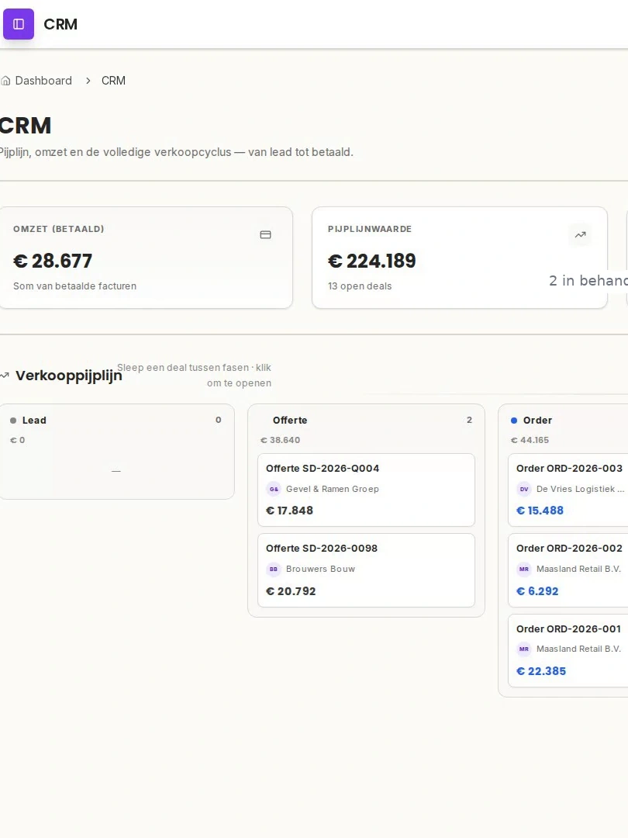Click Maasland Retail avatar on ORD-2026-001
Screen dimensions: 628x838
(524, 649)
